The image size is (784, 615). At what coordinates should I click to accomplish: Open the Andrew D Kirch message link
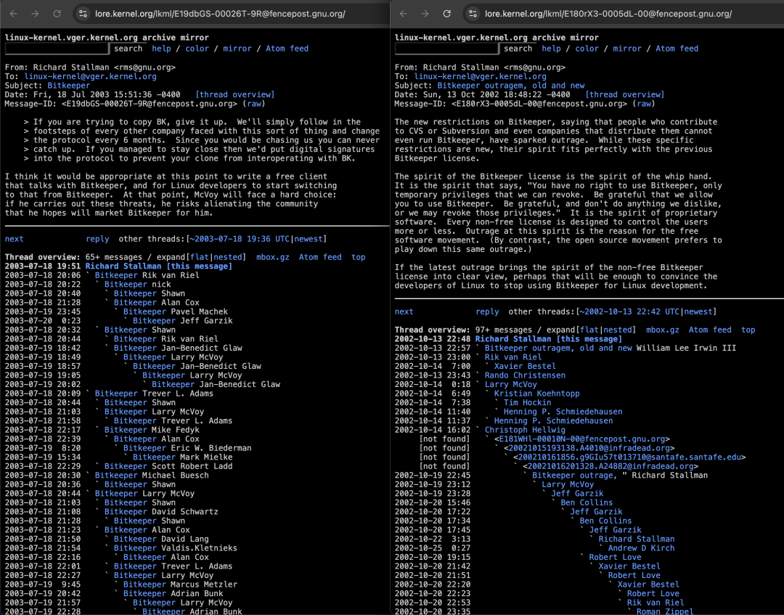642,548
